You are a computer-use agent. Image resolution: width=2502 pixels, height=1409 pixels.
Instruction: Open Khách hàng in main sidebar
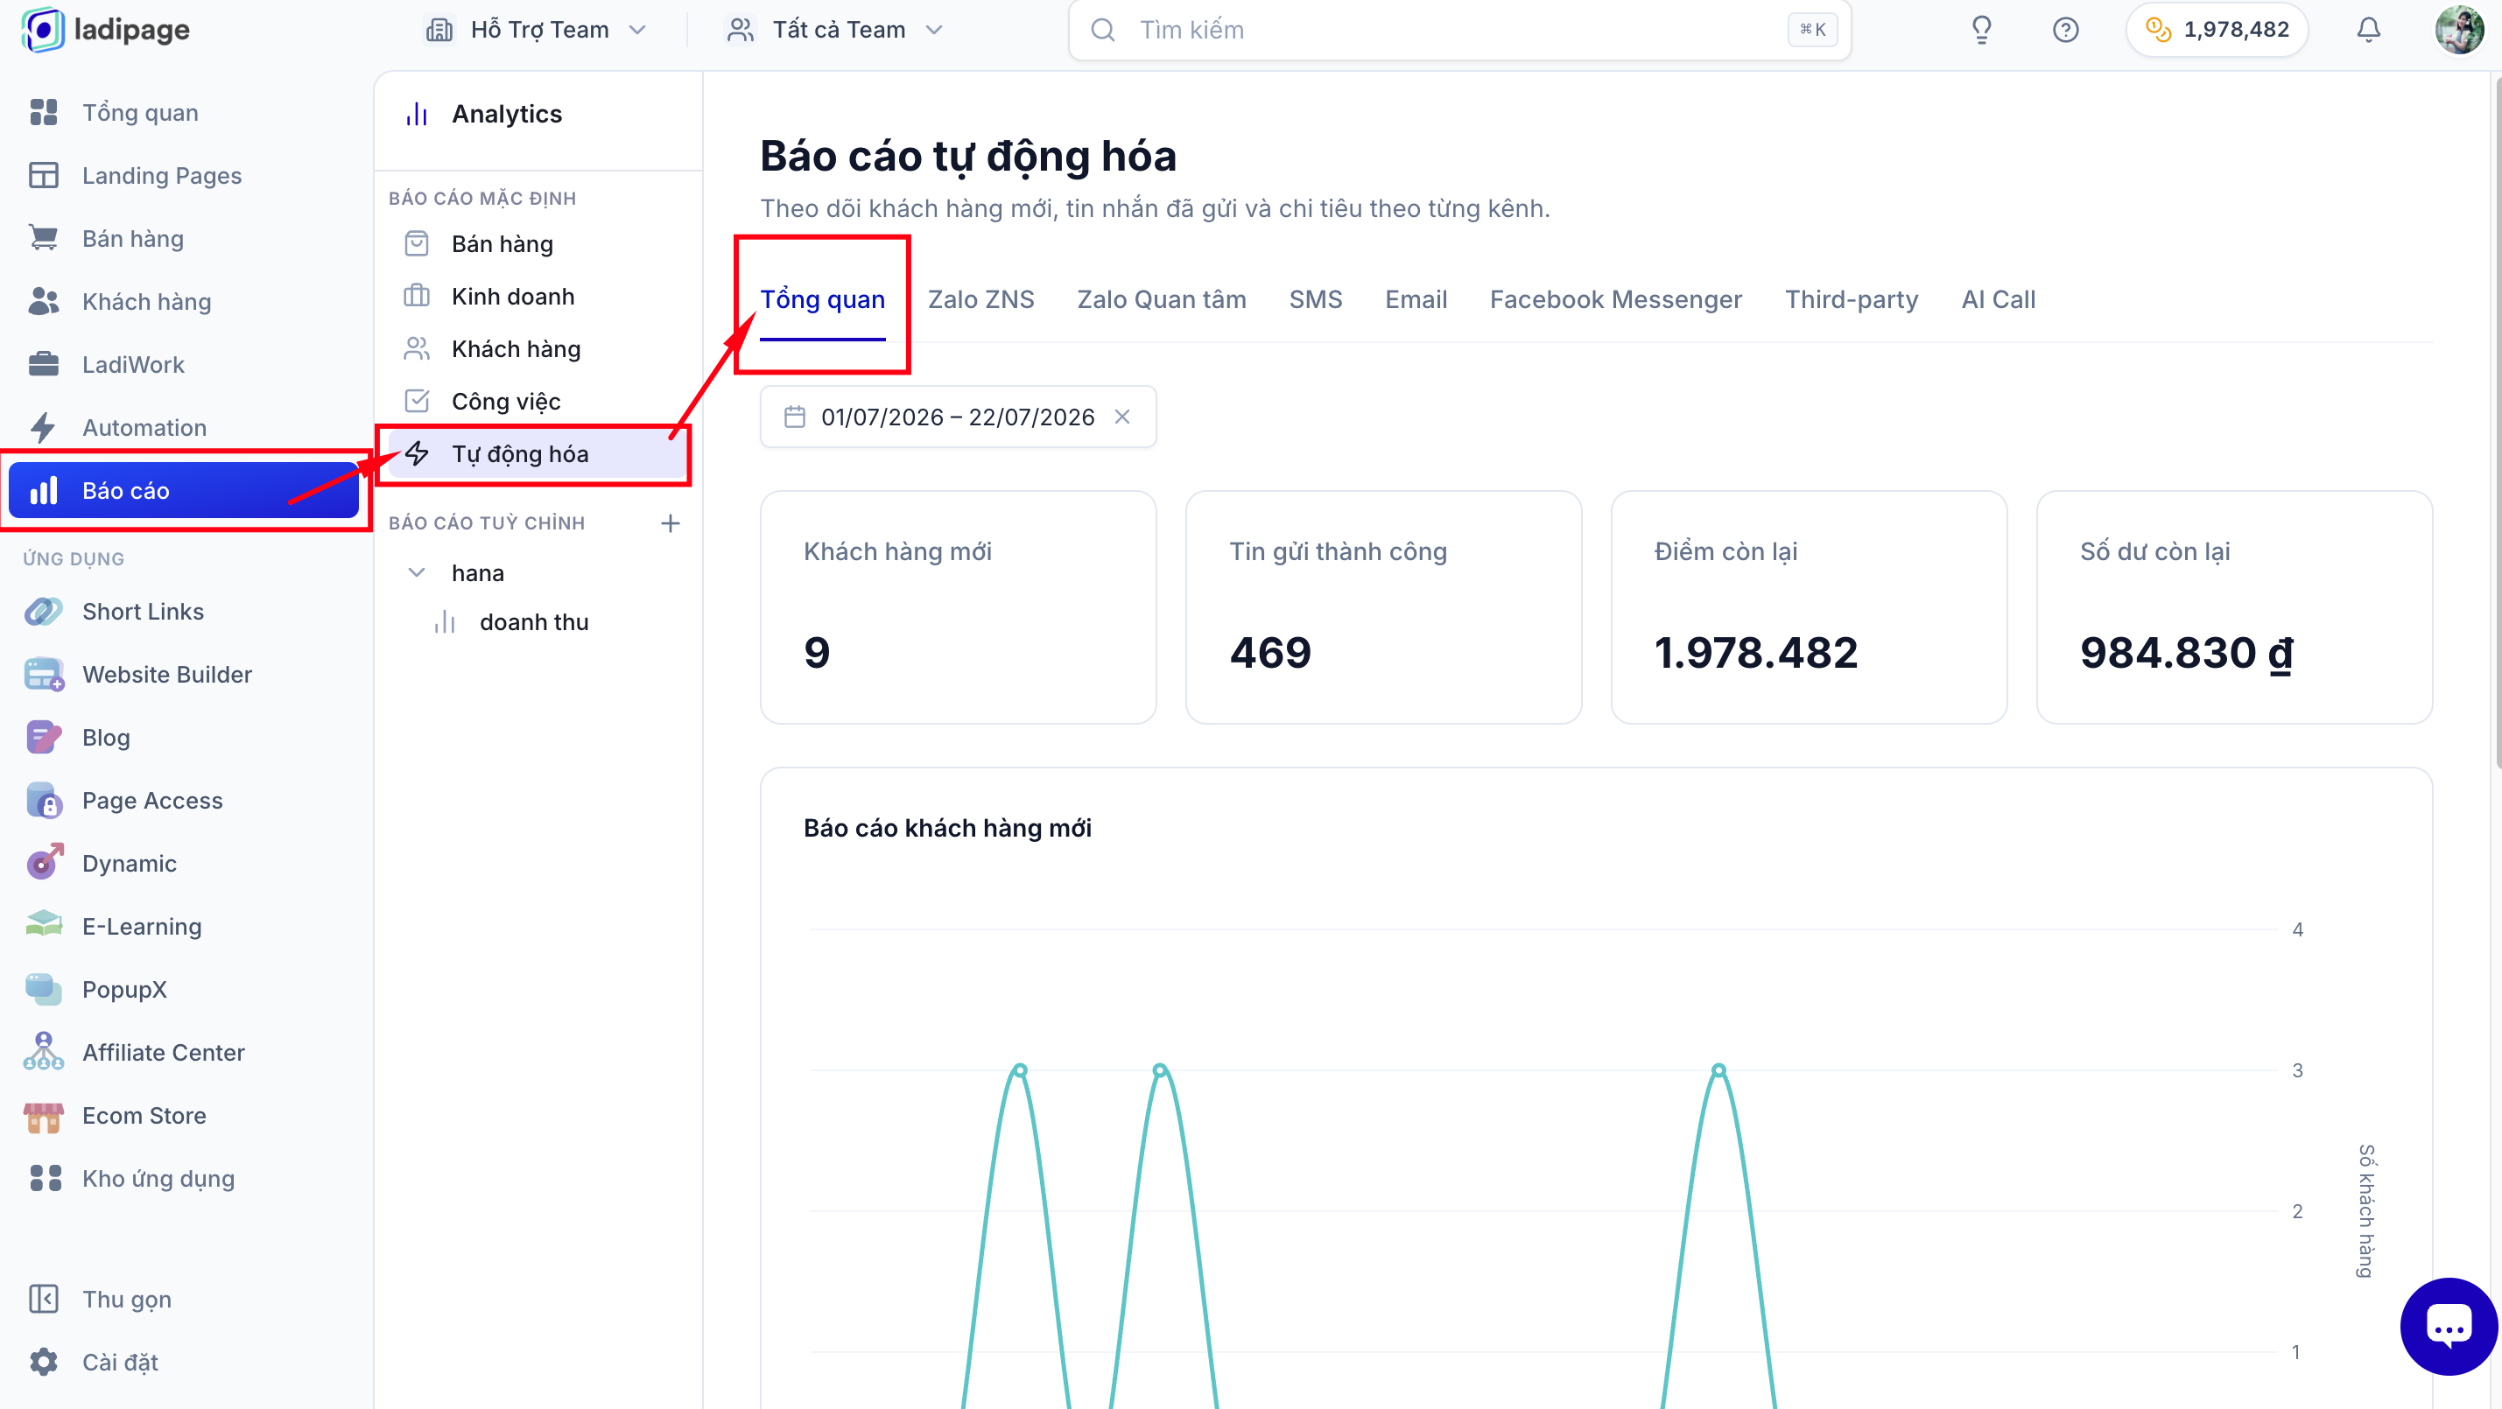click(x=185, y=302)
